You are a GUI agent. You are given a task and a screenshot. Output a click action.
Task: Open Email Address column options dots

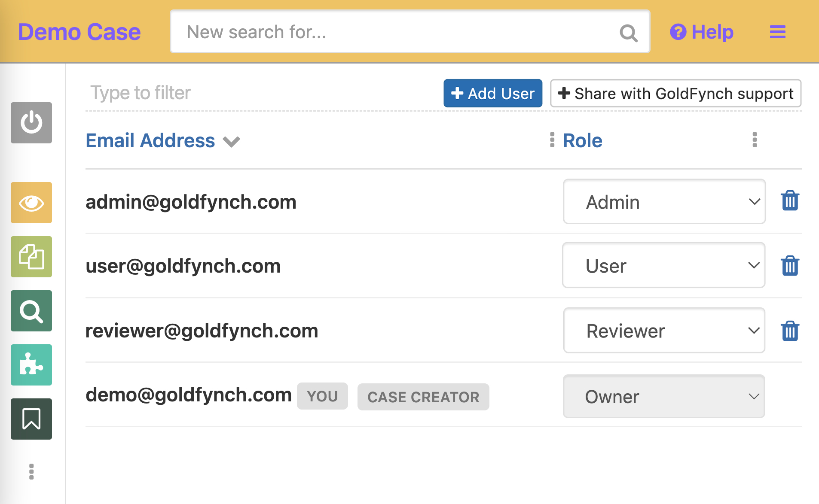coord(552,140)
